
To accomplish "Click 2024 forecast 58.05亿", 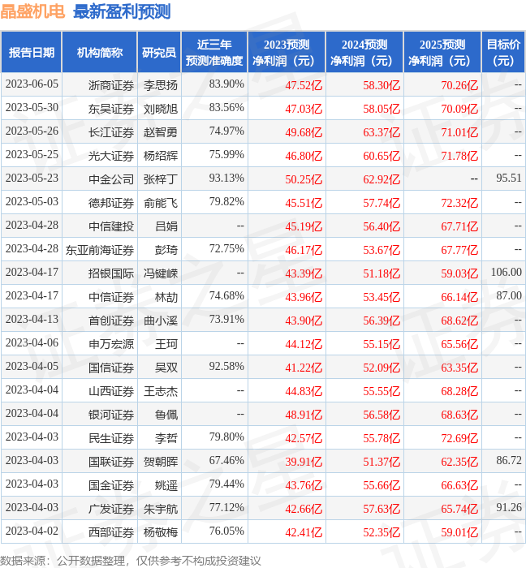I will pos(382,109).
